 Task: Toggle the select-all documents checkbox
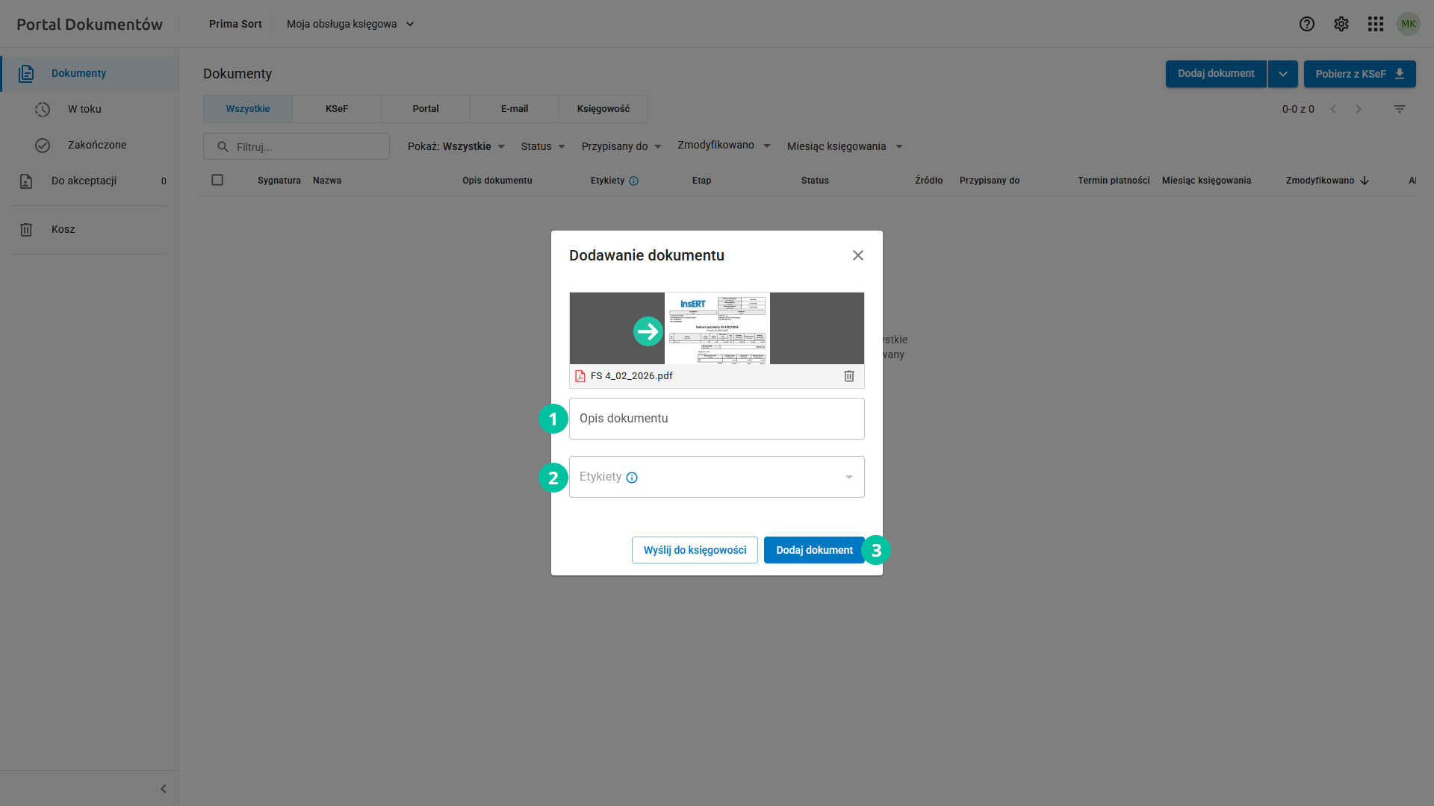217,180
